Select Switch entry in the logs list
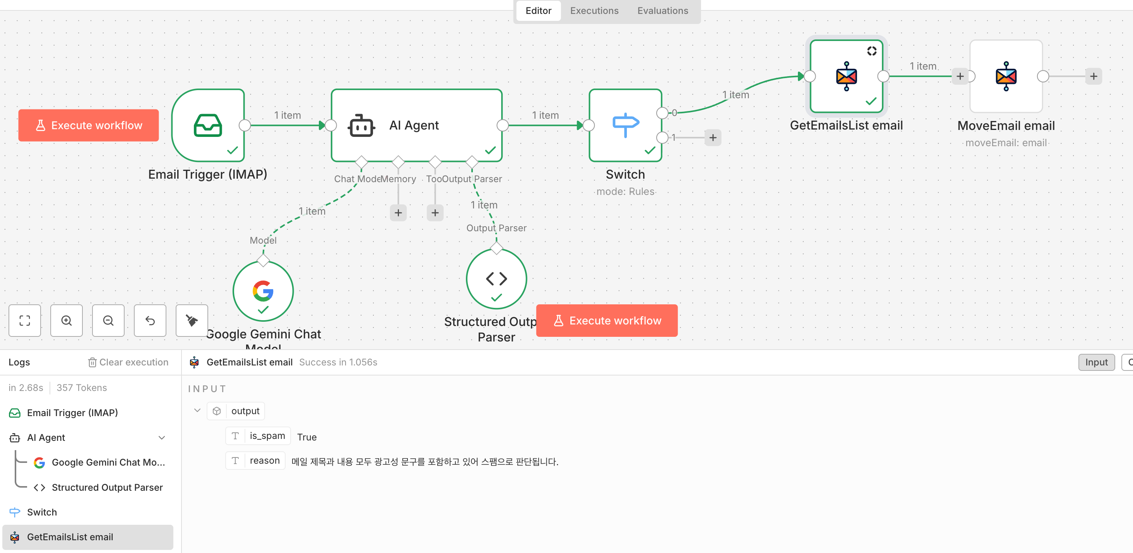1133x553 pixels. tap(42, 512)
